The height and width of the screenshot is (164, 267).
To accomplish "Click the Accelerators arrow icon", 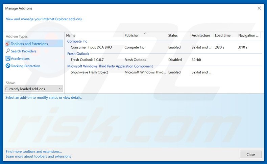I will (x=8, y=58).
